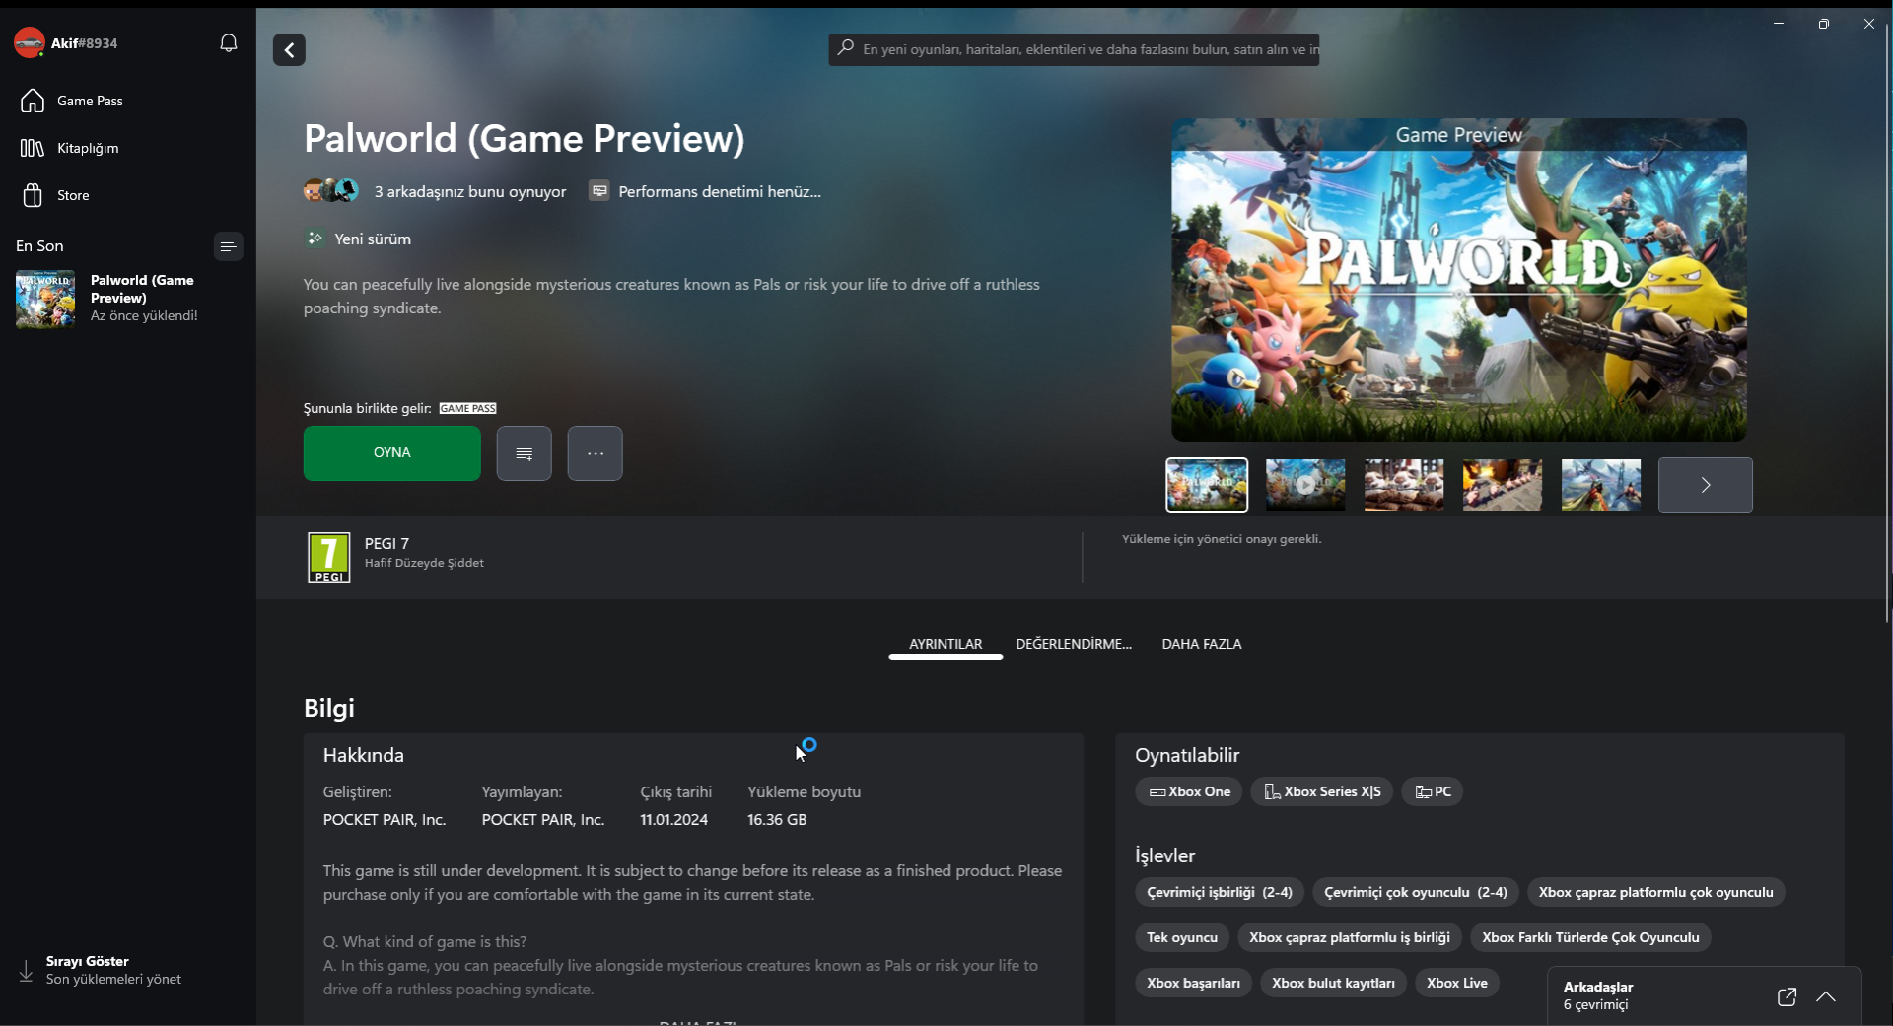Open the three-dots more options button
This screenshot has height=1026, width=1893.
click(596, 453)
